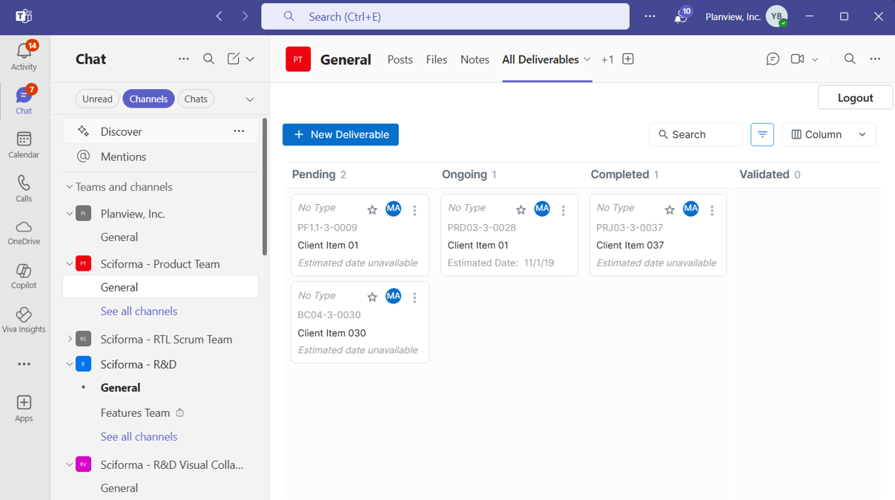Open the OneDrive app icon

[x=24, y=231]
